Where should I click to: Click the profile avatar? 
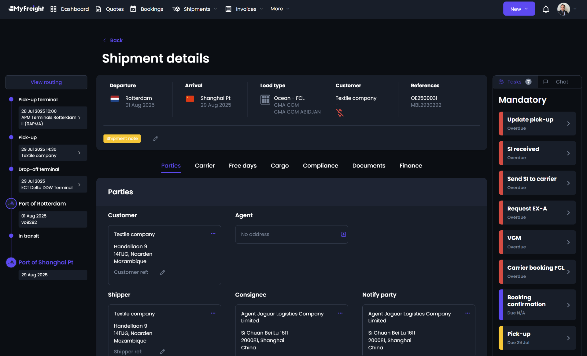point(563,9)
